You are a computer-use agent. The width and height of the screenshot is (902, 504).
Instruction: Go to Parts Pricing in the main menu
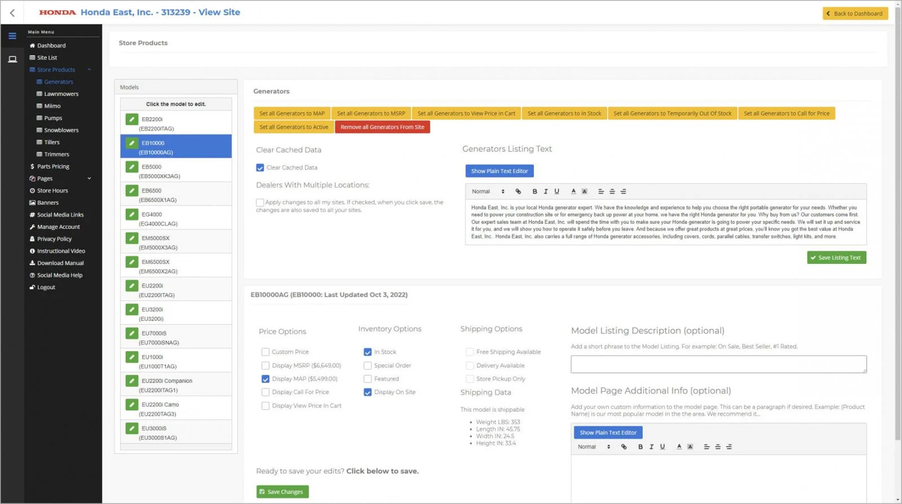(x=53, y=167)
